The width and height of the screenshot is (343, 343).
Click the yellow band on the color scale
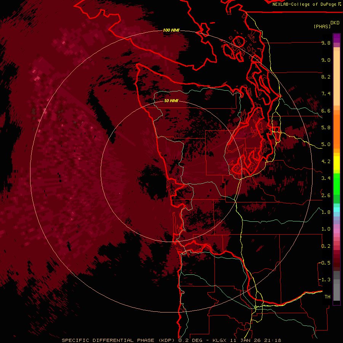click(337, 163)
